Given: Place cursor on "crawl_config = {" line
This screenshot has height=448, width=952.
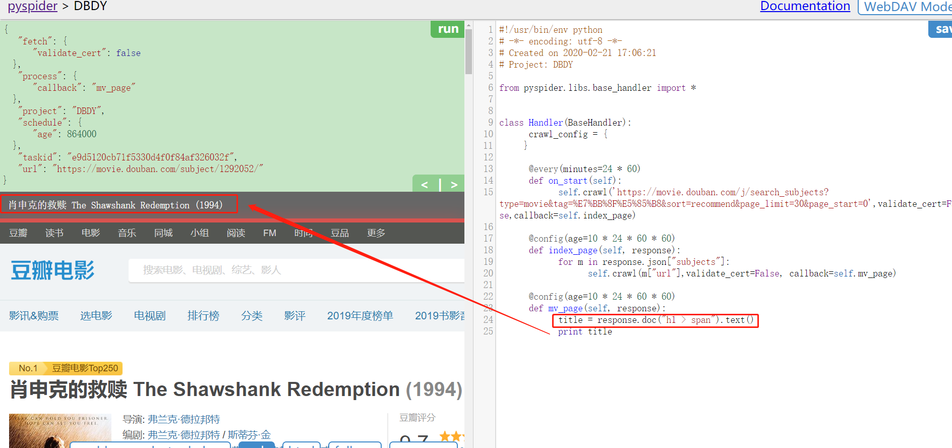Looking at the screenshot, I should (x=568, y=134).
